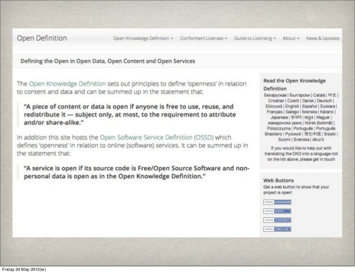
Task: Read the definition in English
Action: (292, 106)
